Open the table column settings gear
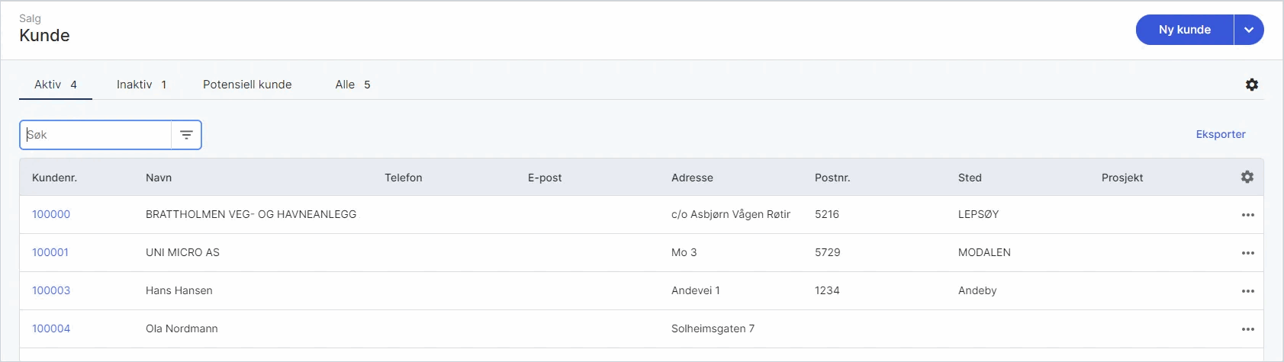 tap(1247, 177)
